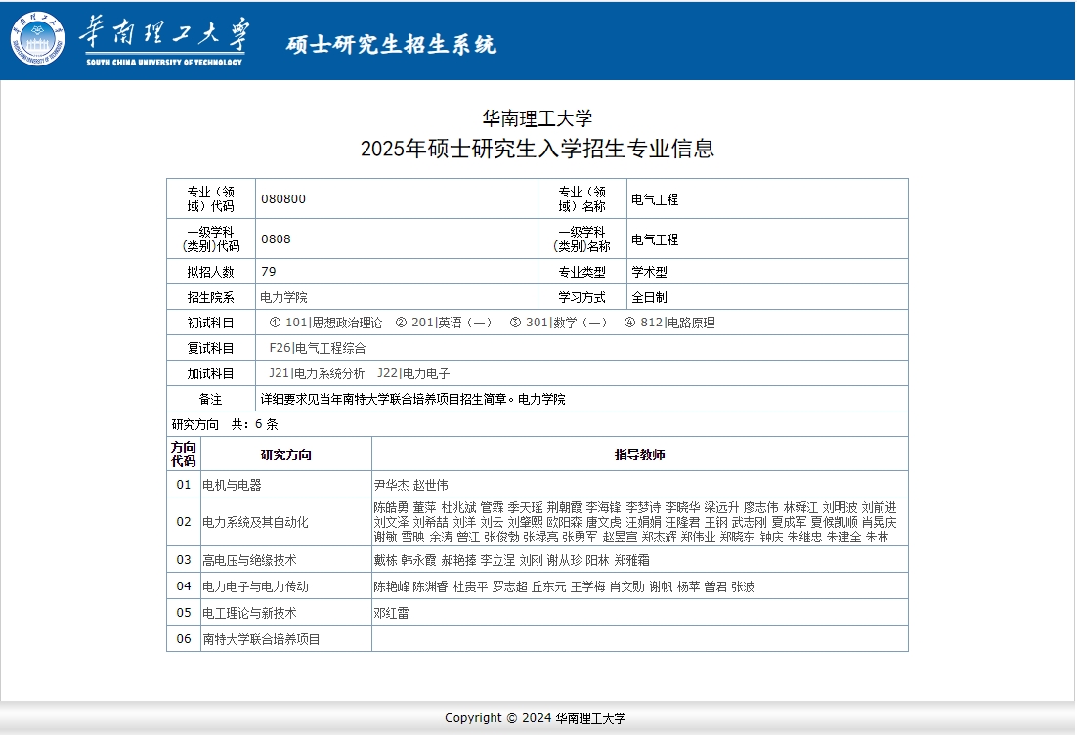This screenshot has width=1077, height=735.
Task: Select the 南特大学联合培养项目 direction row
Action: pyautogui.click(x=261, y=639)
